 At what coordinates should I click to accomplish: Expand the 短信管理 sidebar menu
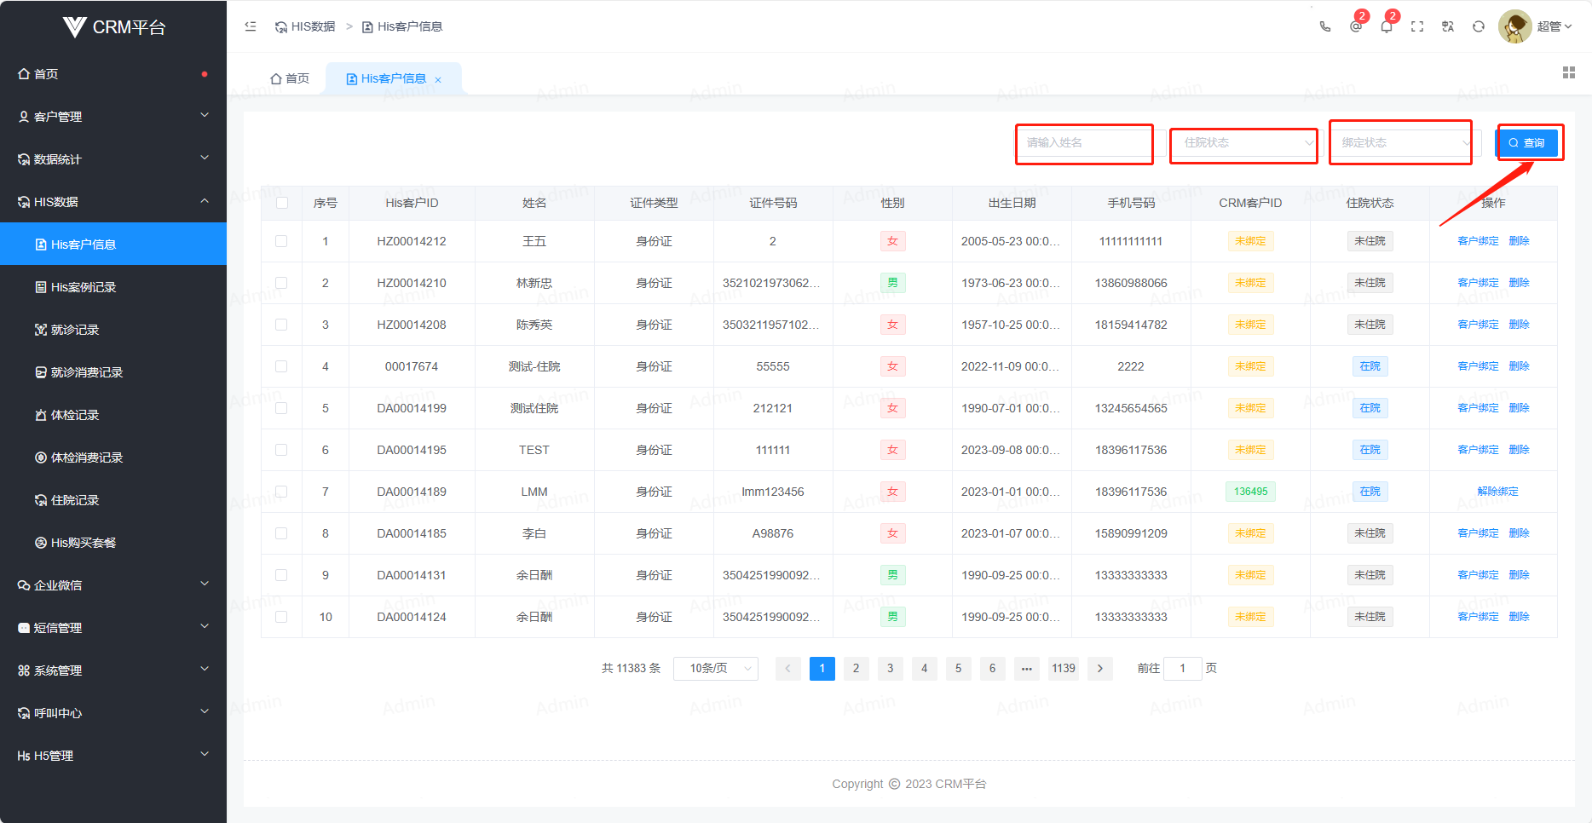(113, 628)
